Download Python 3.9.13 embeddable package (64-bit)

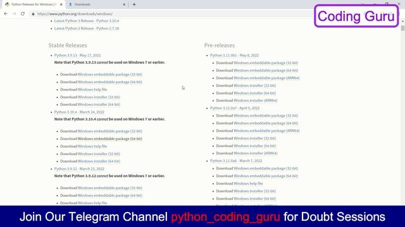(x=110, y=82)
